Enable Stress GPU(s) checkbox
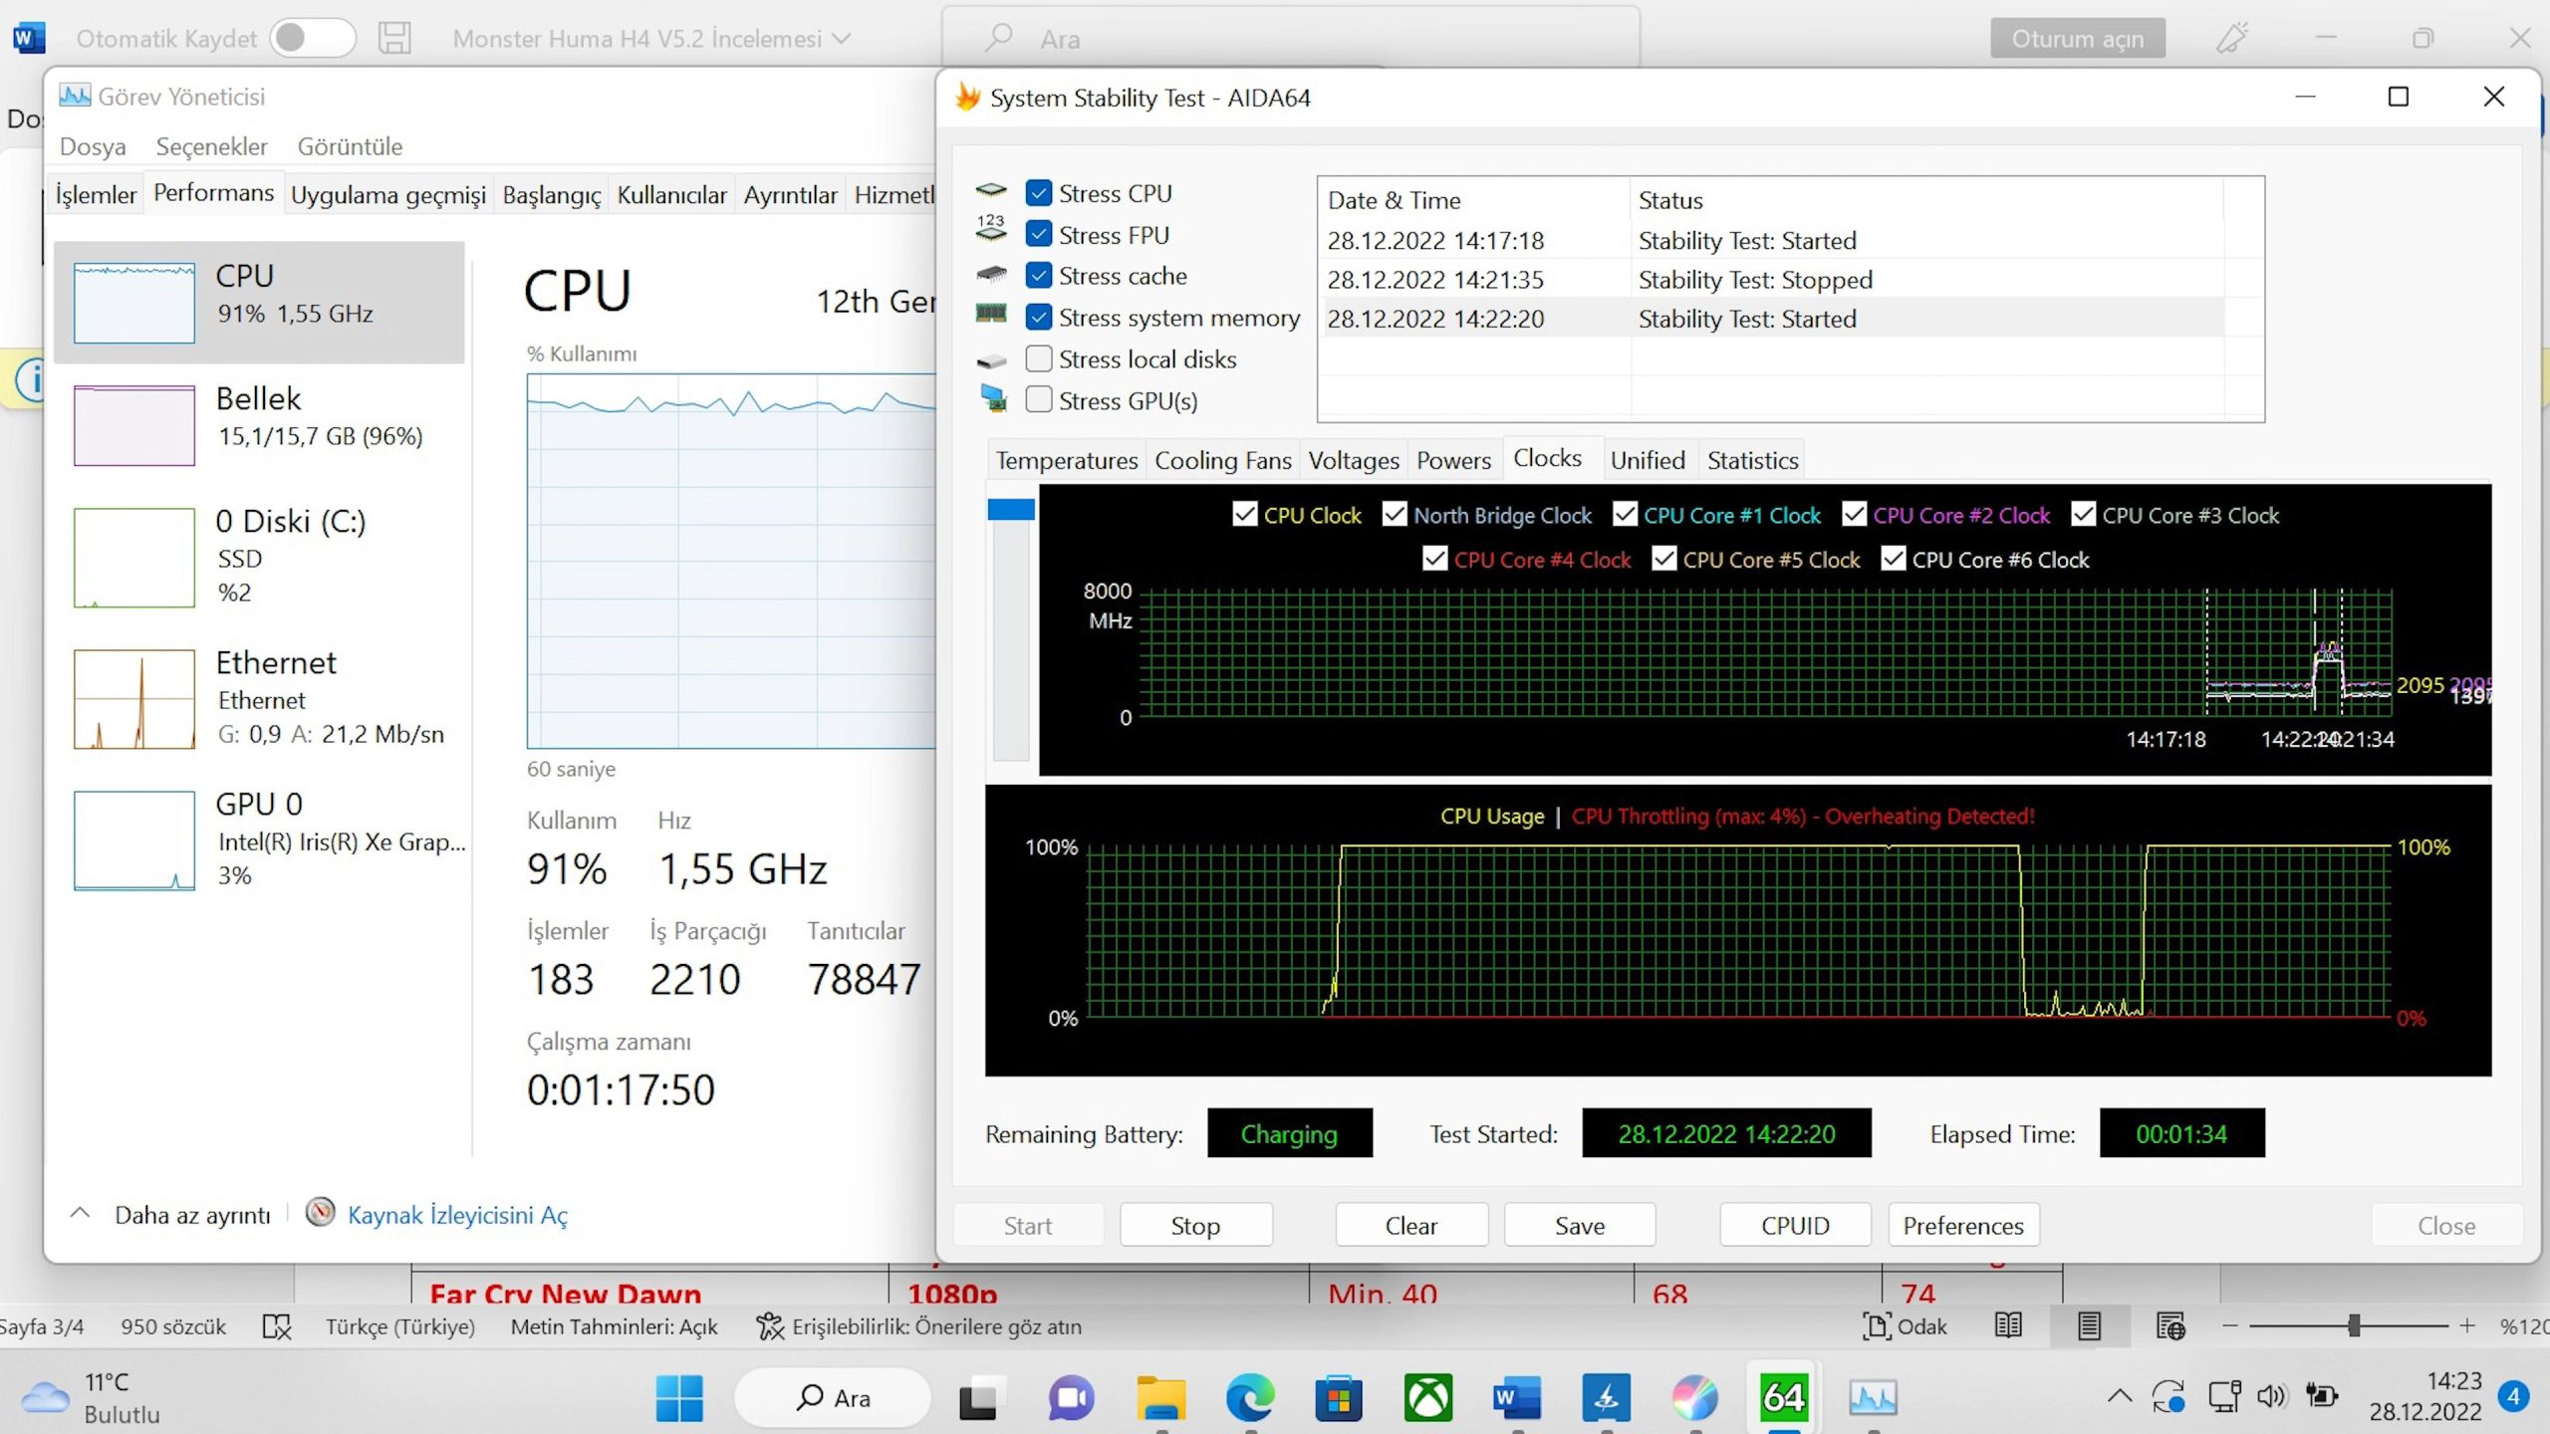The width and height of the screenshot is (2550, 1434). pyautogui.click(x=1039, y=400)
